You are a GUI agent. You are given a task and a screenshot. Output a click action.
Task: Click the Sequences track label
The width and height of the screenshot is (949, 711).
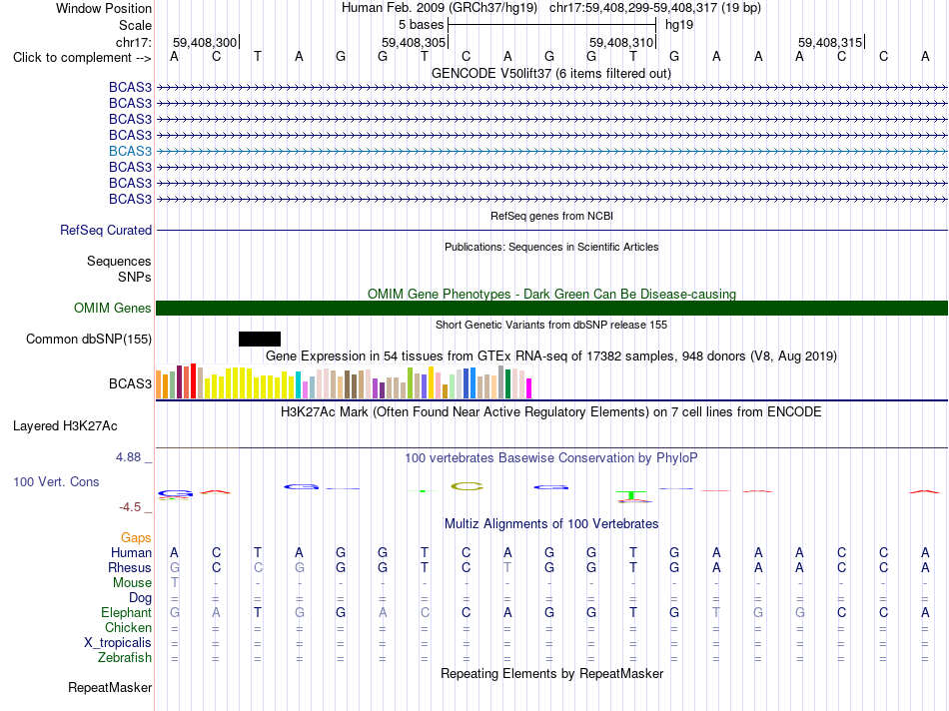pos(119,261)
